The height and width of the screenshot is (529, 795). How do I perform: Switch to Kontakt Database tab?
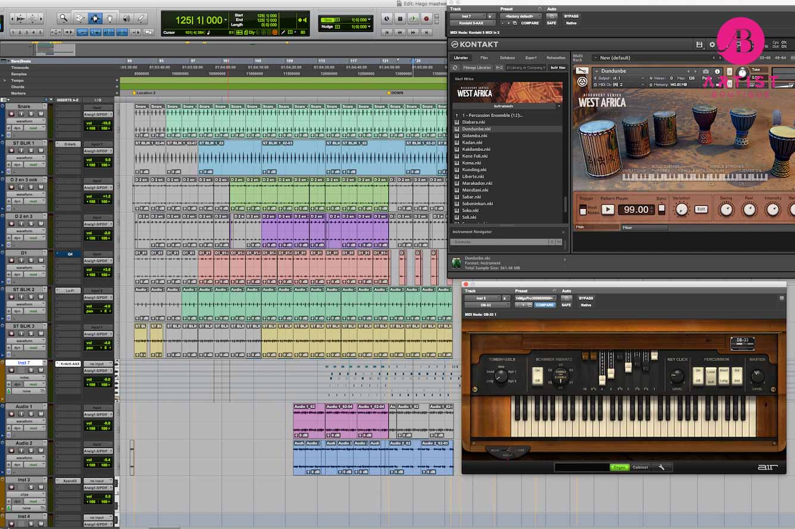[507, 58]
